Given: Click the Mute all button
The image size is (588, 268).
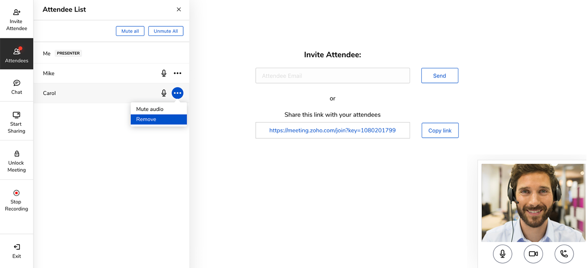Looking at the screenshot, I should [x=130, y=31].
